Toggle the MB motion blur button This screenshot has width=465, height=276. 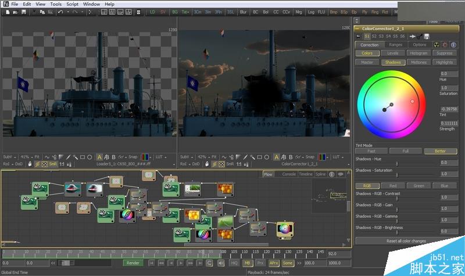pos(248,263)
